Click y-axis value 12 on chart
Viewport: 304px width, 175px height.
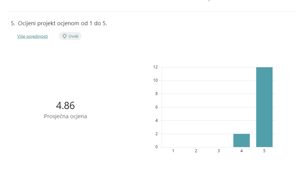coord(156,67)
